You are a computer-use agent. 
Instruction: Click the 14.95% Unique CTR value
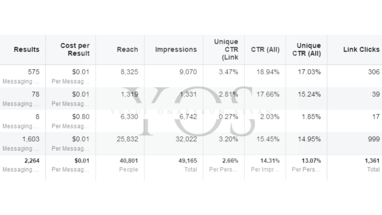click(309, 139)
